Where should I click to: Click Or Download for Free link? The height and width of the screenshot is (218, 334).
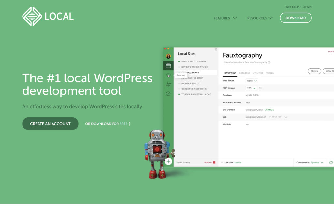108,124
